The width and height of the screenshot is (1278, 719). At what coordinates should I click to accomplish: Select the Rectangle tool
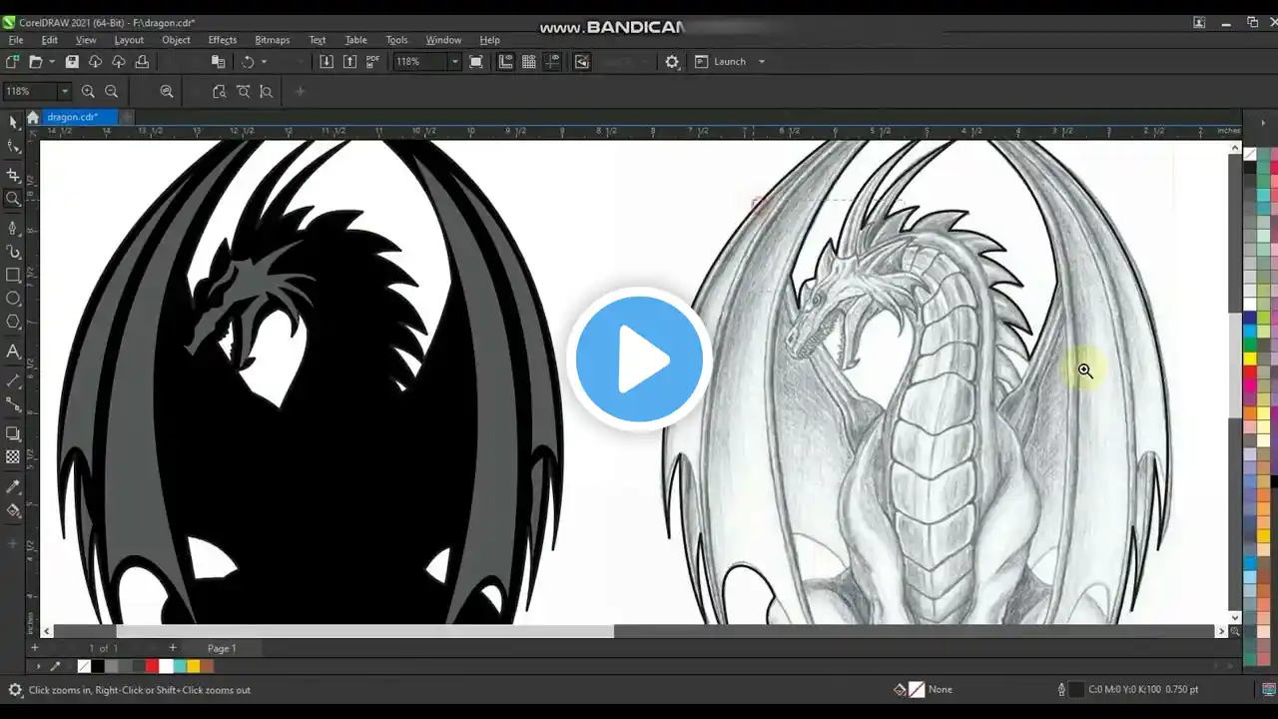click(13, 275)
